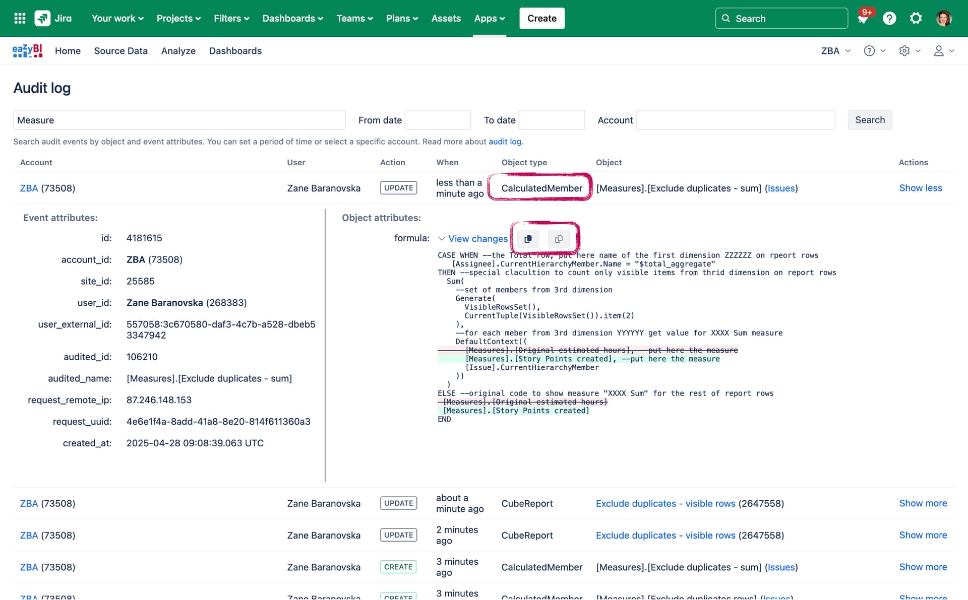Click the When column header
968x600 pixels.
(x=447, y=162)
